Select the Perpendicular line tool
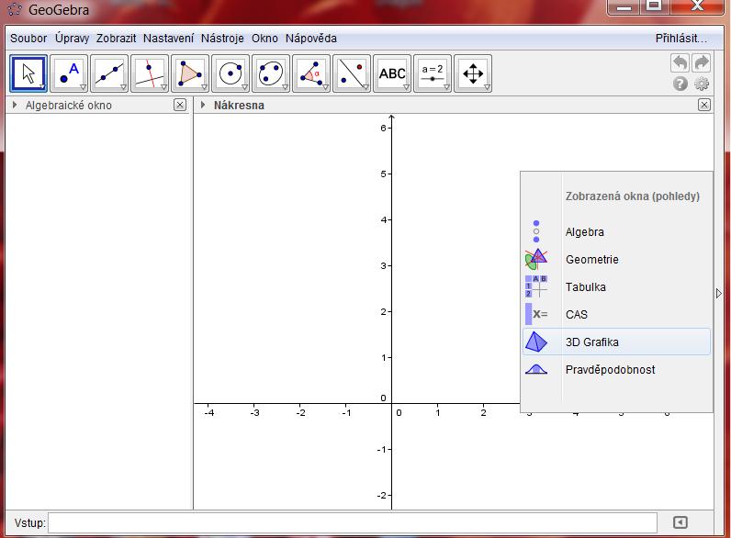 point(150,73)
